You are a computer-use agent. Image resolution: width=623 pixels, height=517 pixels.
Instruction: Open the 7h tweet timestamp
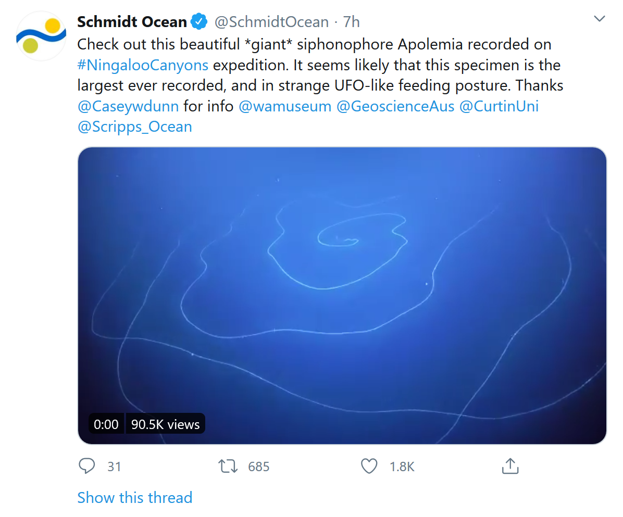tap(352, 22)
